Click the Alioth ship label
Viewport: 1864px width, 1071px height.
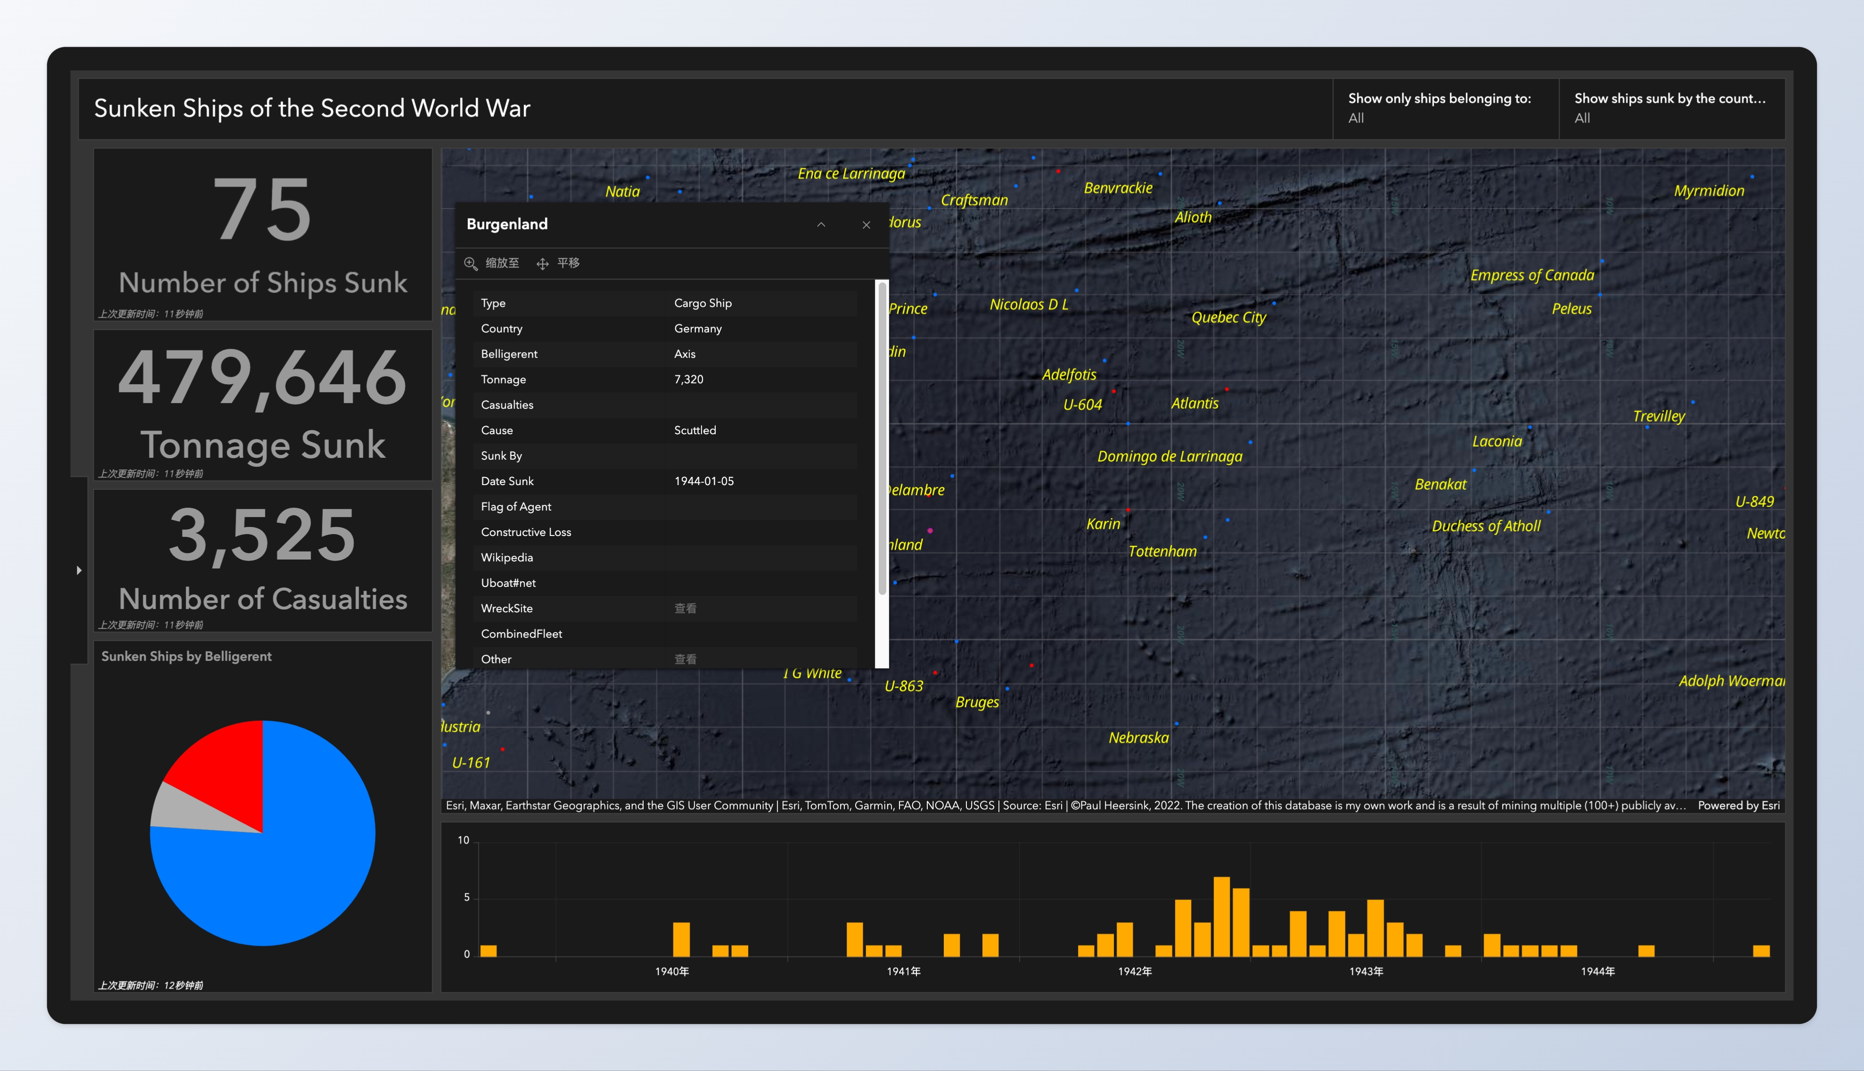click(x=1192, y=217)
